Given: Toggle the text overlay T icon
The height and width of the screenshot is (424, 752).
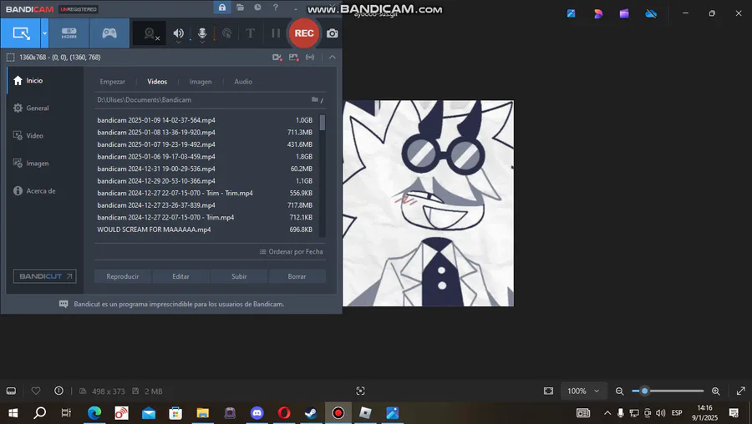Looking at the screenshot, I should coord(251,33).
